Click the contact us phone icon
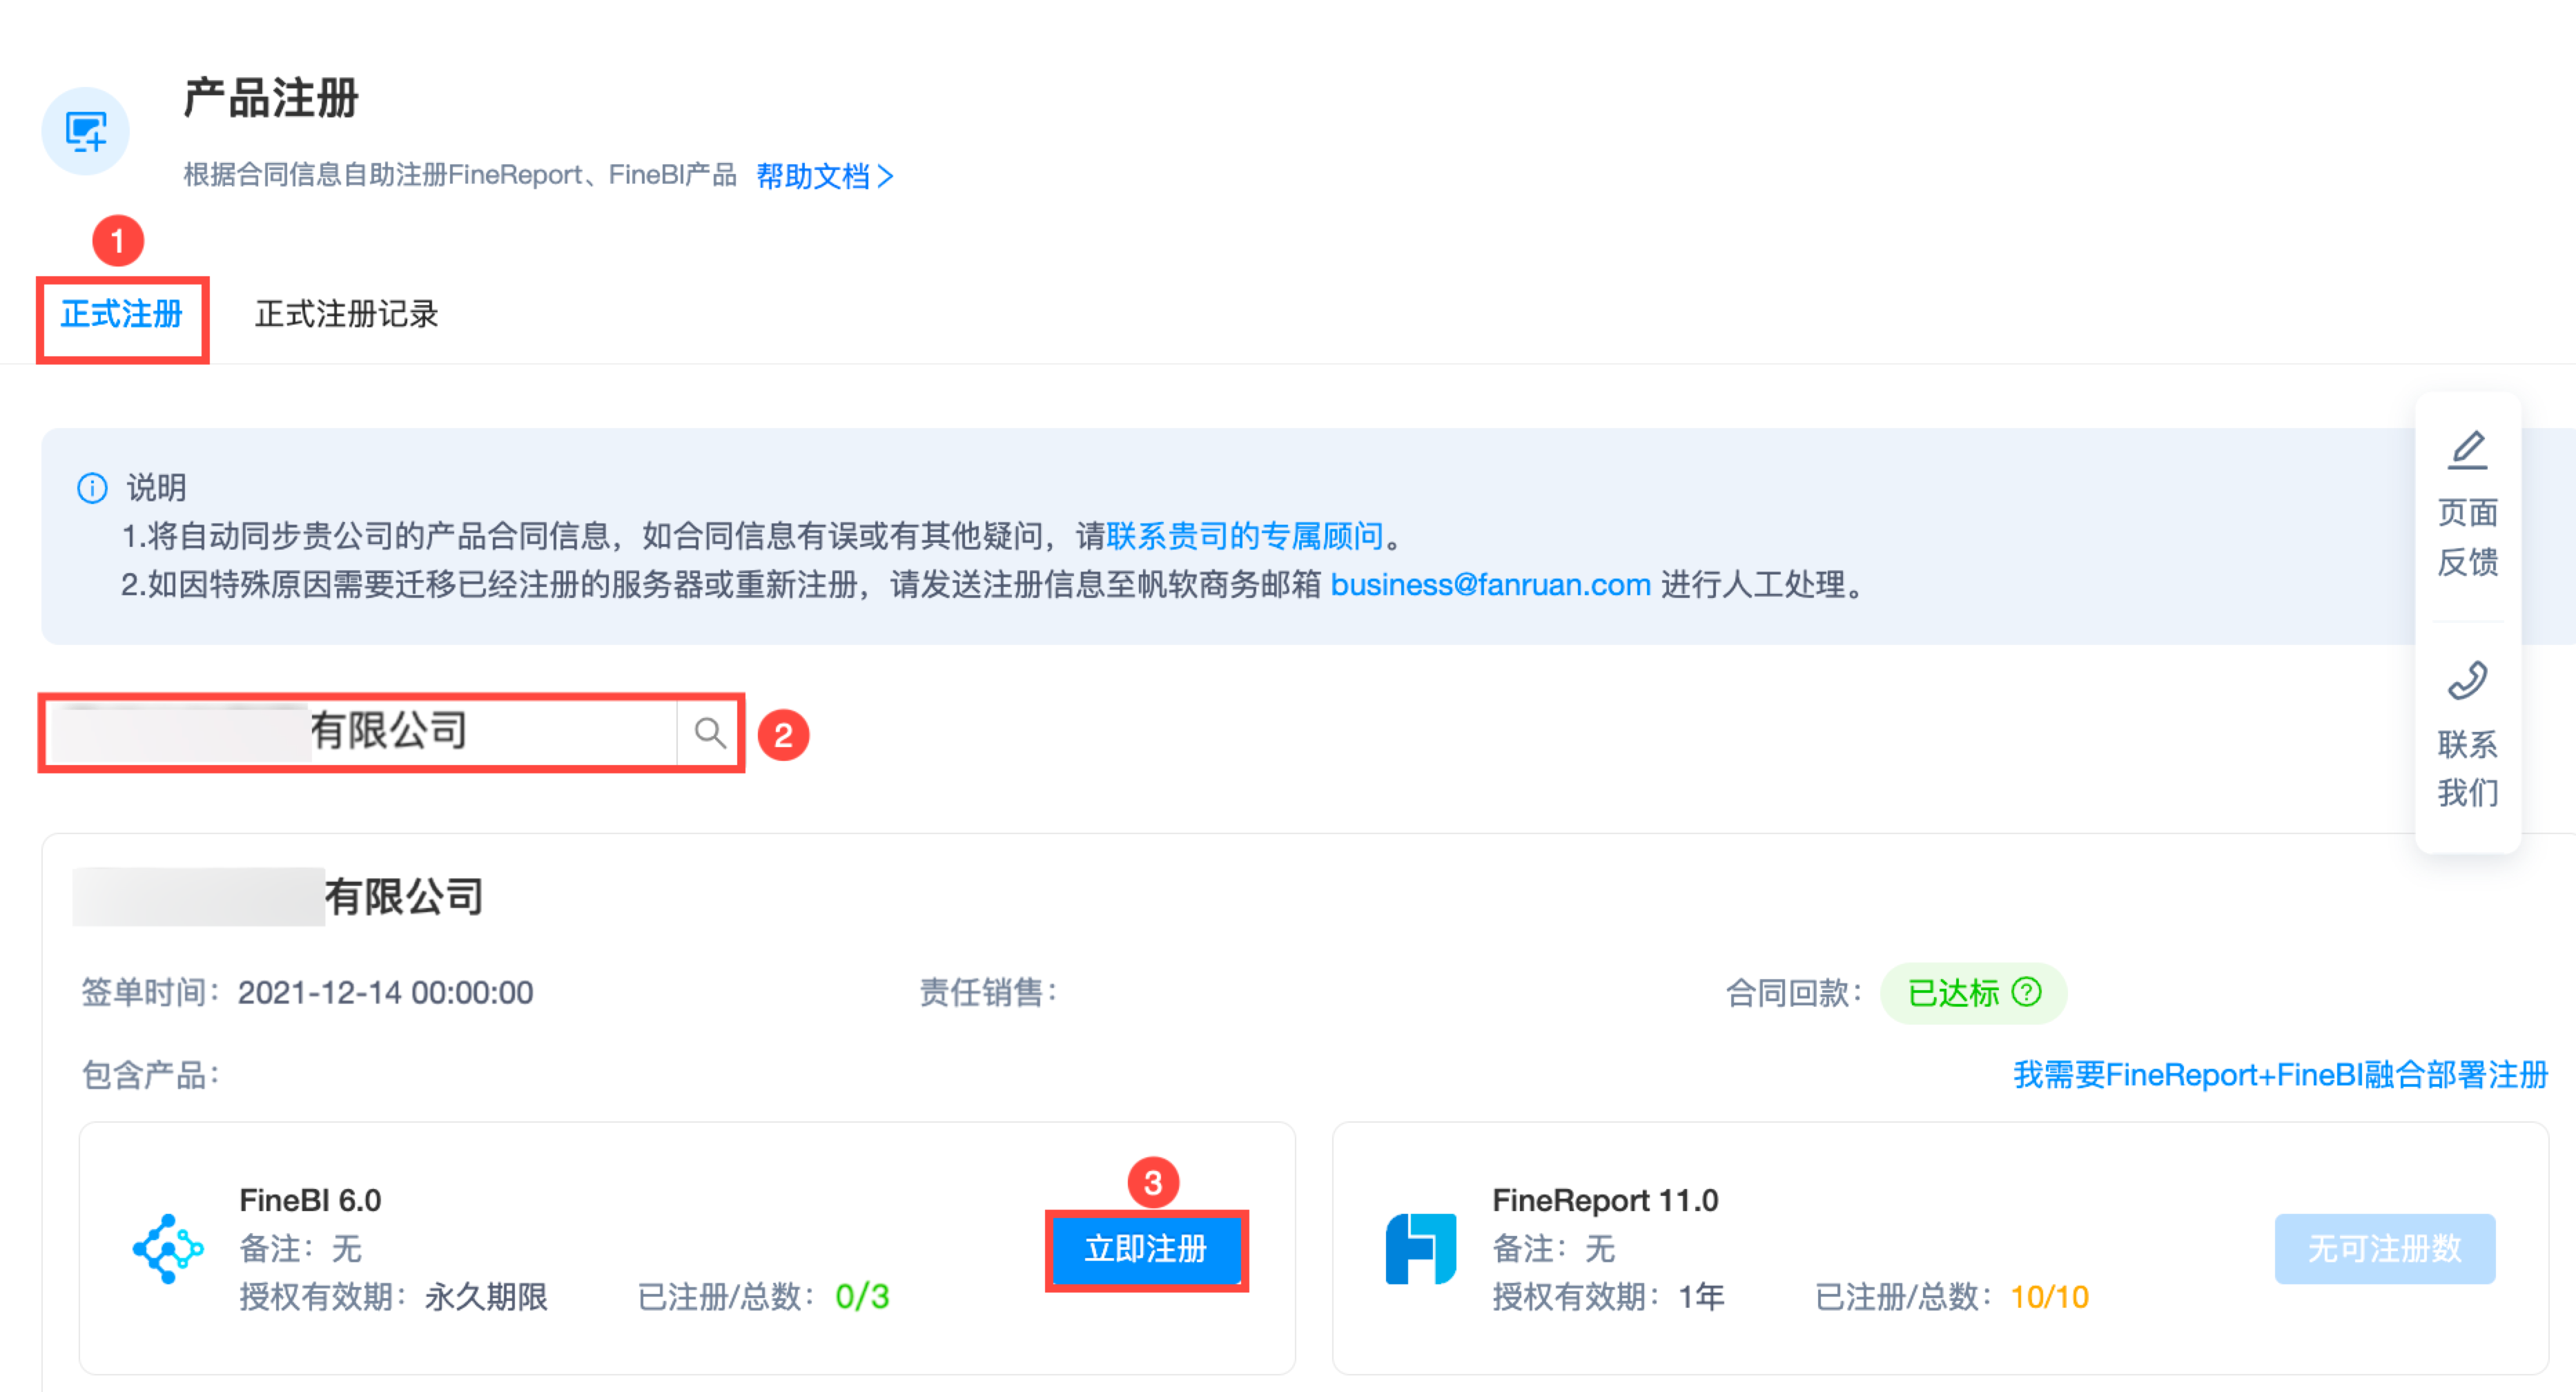 2467,681
